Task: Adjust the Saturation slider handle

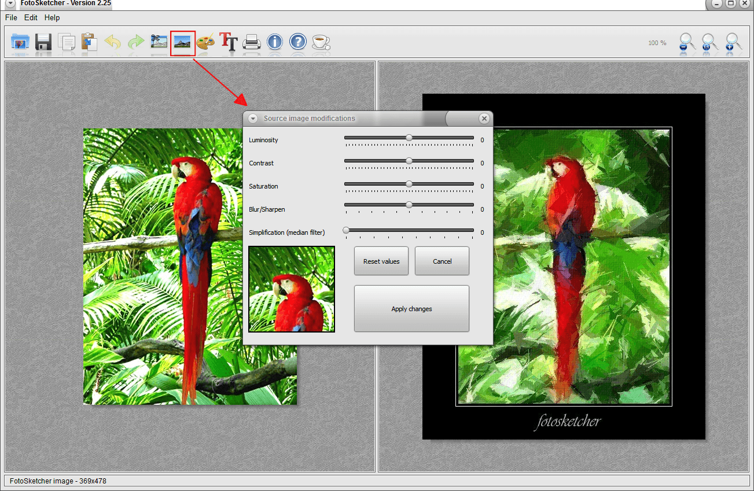Action: pos(409,184)
